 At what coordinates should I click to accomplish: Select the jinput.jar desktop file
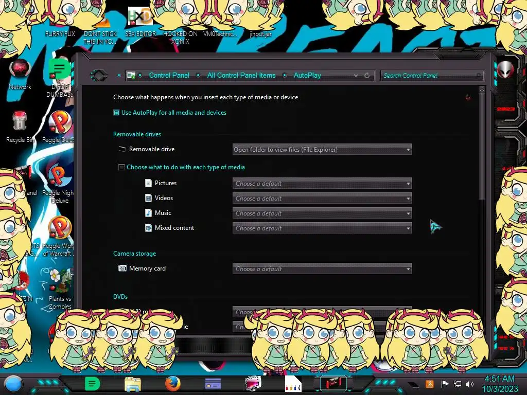point(261,33)
